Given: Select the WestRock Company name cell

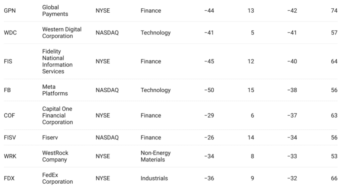Looking at the screenshot, I should click(55, 156).
